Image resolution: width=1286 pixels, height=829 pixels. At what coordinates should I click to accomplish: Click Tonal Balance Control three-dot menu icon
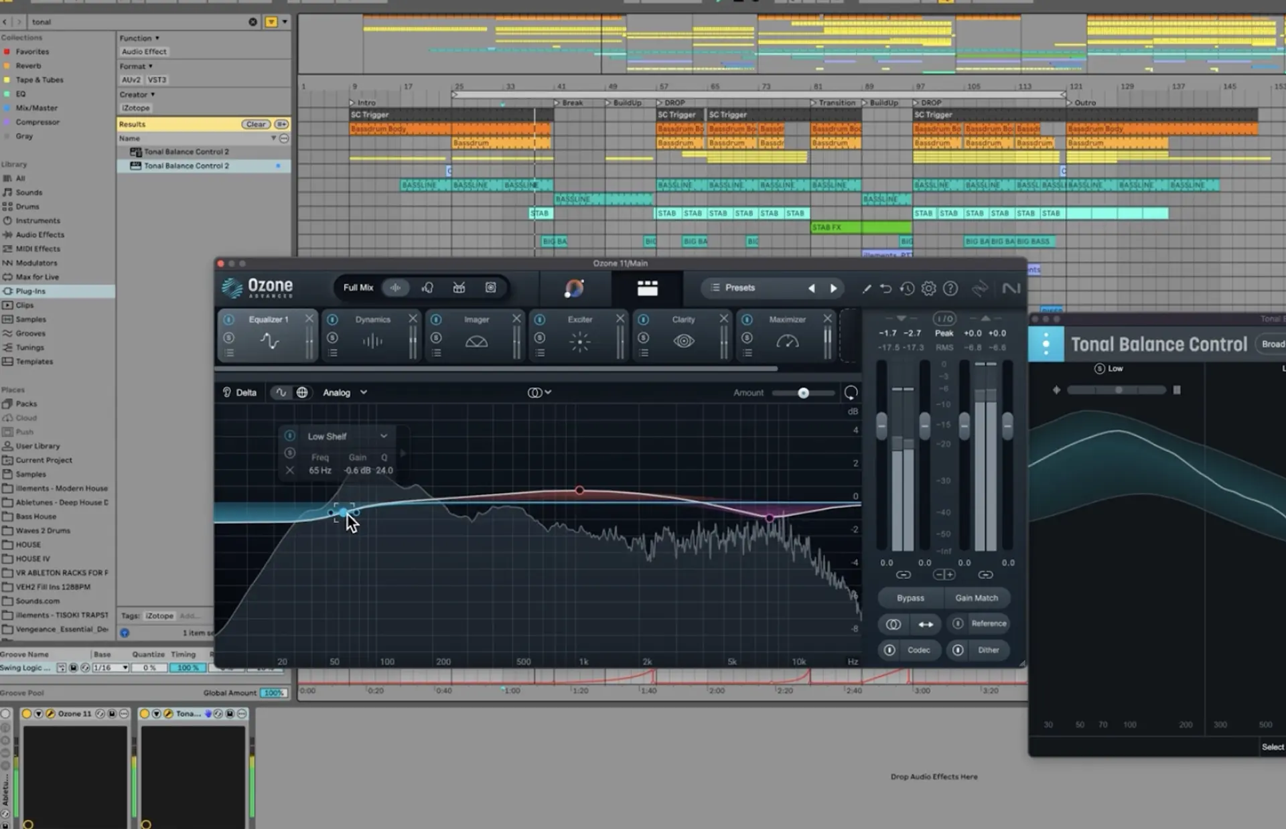(1046, 344)
